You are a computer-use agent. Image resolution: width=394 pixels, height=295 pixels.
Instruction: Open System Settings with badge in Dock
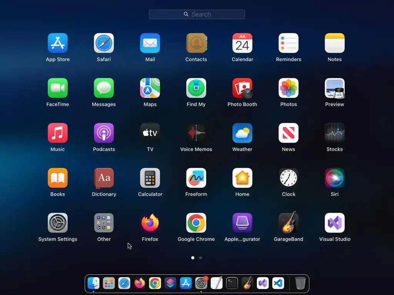pyautogui.click(x=201, y=283)
